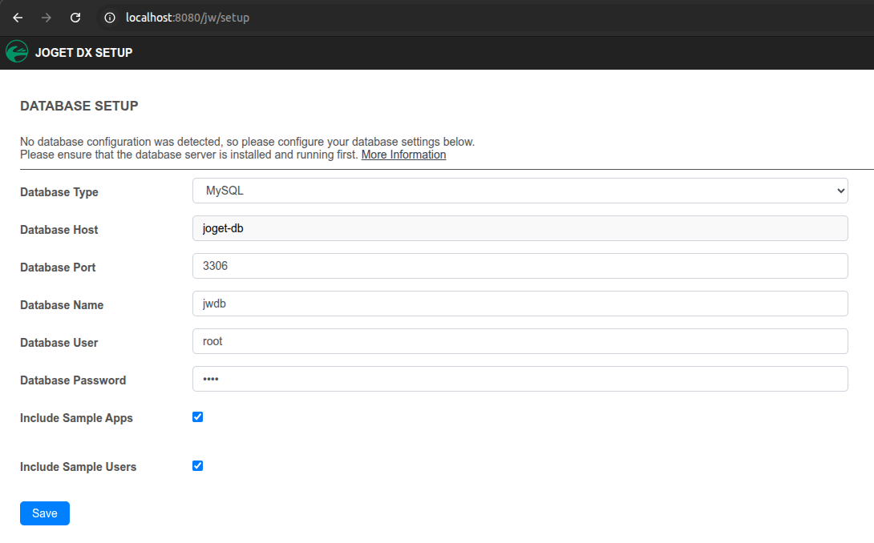This screenshot has width=874, height=543.
Task: Focus the Database User field root
Action: (x=520, y=341)
